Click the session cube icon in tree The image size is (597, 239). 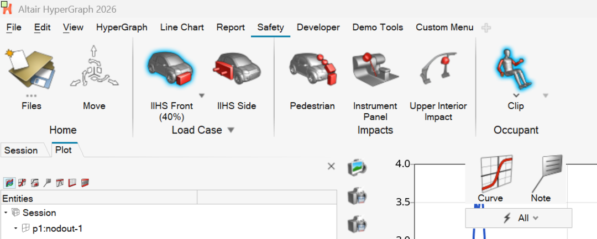click(x=15, y=213)
